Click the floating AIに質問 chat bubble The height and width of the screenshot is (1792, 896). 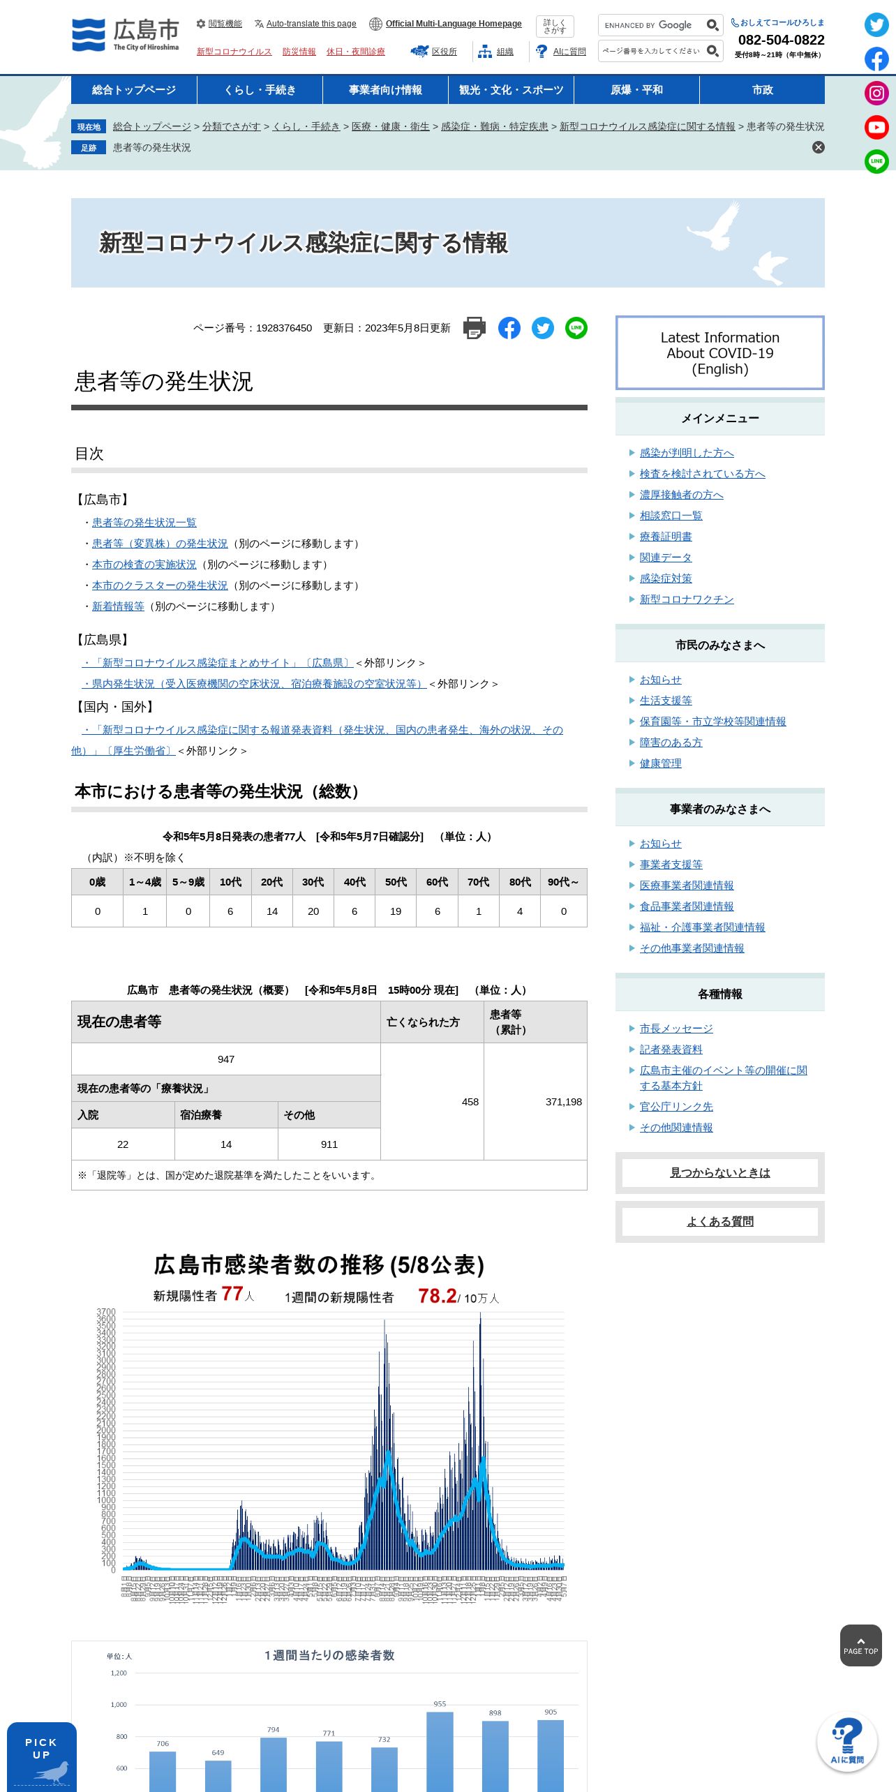tap(847, 1742)
